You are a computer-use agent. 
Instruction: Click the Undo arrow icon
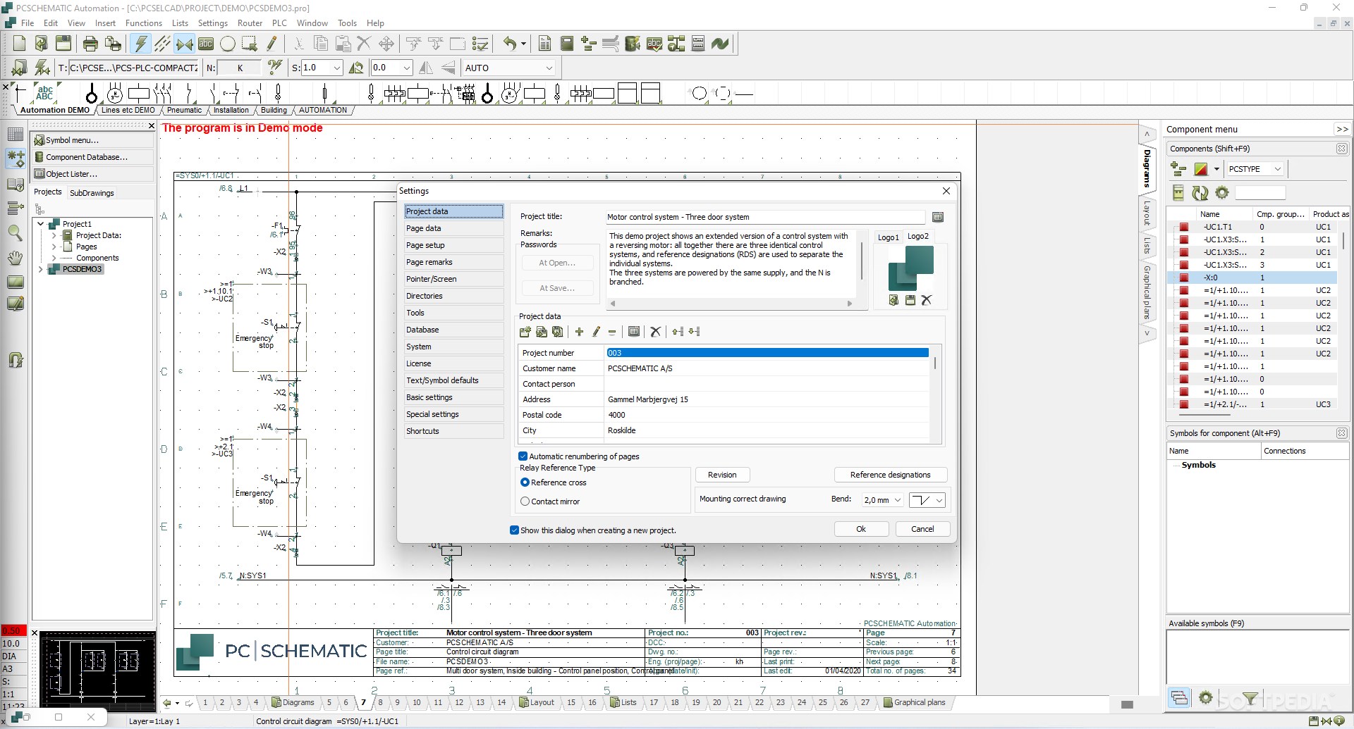pyautogui.click(x=510, y=44)
